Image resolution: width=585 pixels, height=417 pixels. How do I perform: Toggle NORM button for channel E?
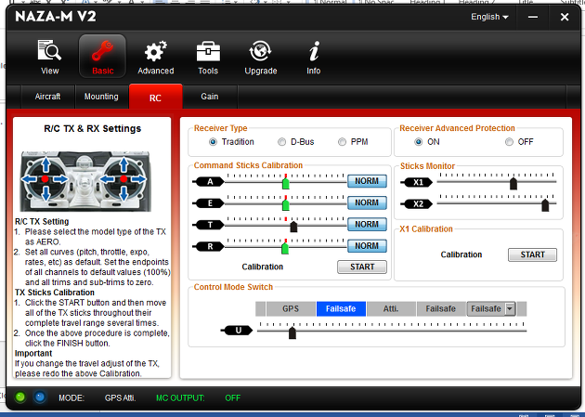(367, 202)
